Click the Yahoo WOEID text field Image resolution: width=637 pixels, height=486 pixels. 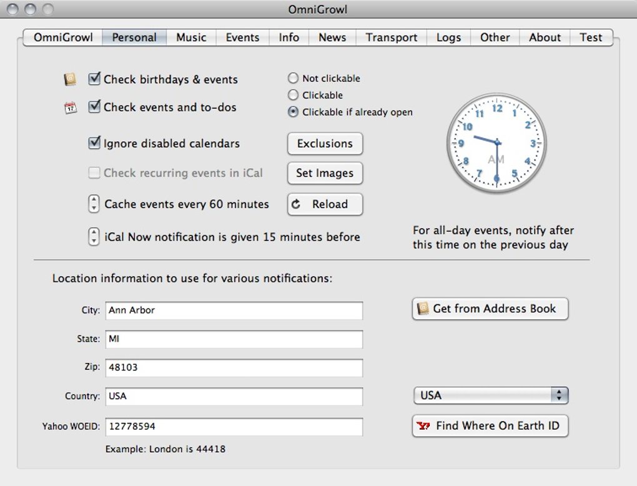pyautogui.click(x=234, y=427)
